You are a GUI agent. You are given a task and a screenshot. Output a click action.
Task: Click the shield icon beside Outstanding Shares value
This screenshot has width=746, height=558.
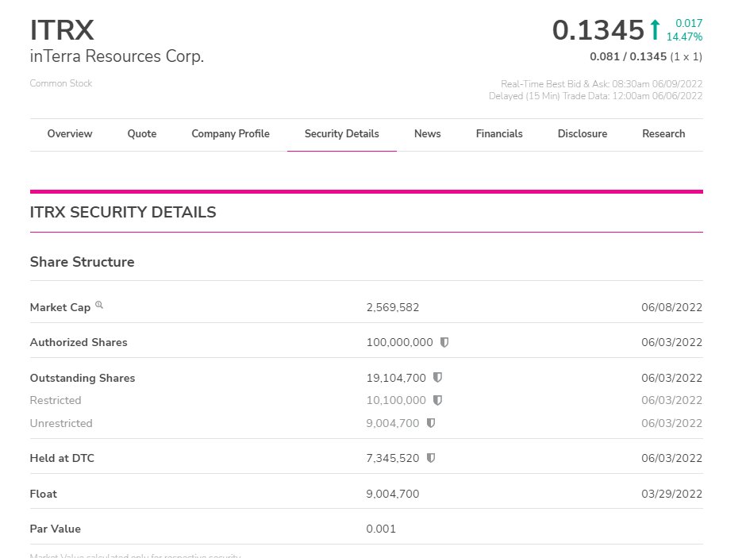tap(438, 377)
